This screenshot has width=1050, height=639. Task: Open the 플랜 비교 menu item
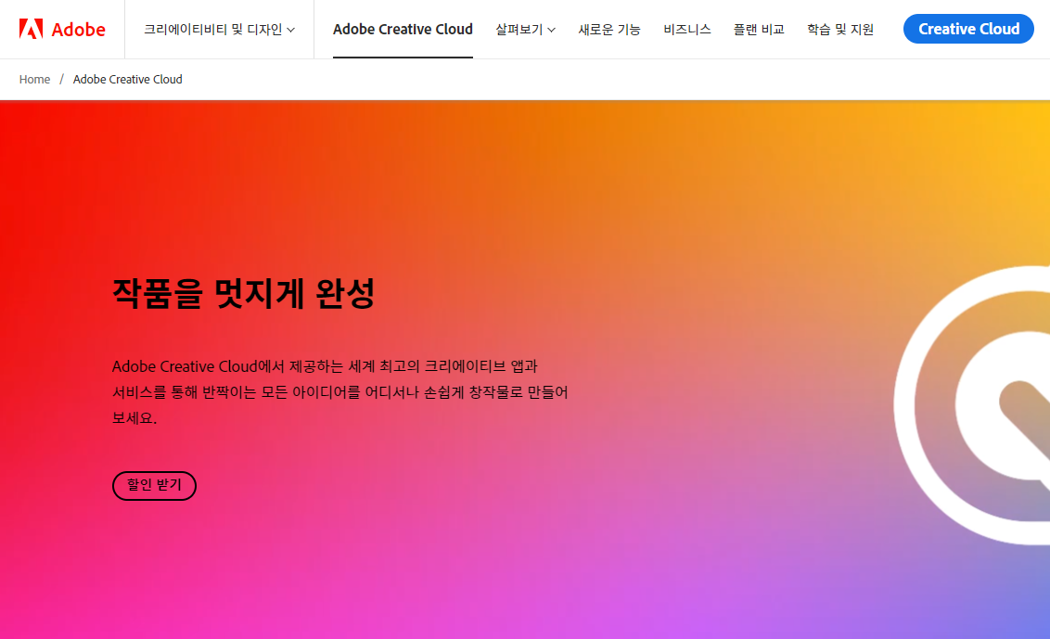click(759, 30)
